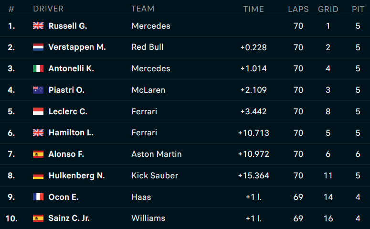The image size is (370, 229).
Task: Sort by the LAPS column header
Action: pyautogui.click(x=298, y=9)
